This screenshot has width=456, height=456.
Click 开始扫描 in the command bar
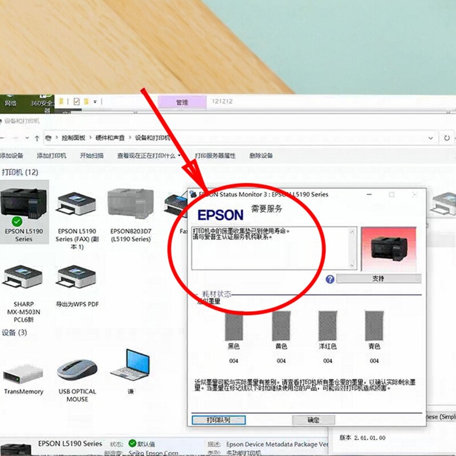tap(92, 156)
